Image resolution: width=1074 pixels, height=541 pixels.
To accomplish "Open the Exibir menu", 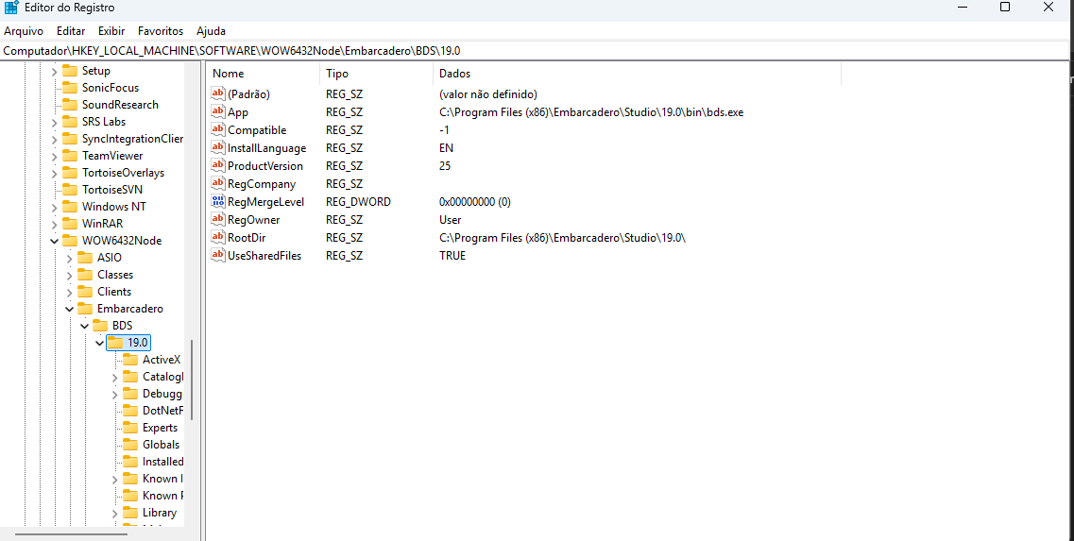I will (111, 31).
